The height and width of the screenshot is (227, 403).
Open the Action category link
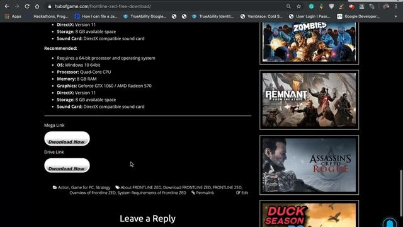pyautogui.click(x=64, y=188)
